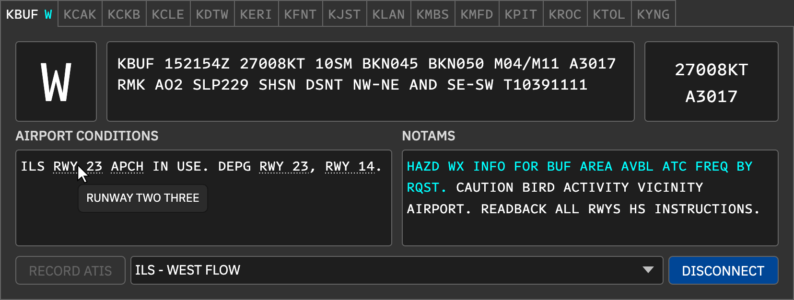Click the preset dropdown arrow
The width and height of the screenshot is (794, 300).
(648, 270)
